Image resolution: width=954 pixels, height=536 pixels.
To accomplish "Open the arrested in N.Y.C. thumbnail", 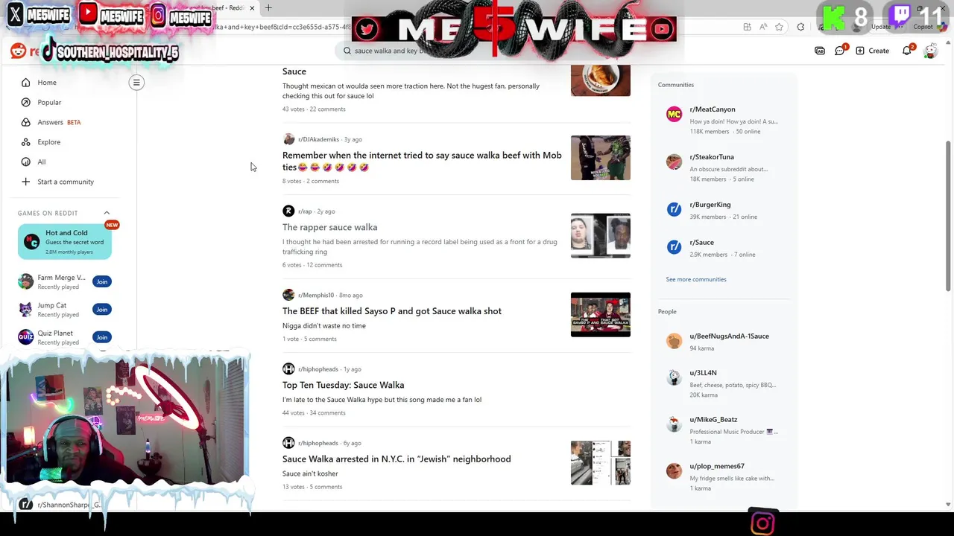I will pyautogui.click(x=601, y=463).
